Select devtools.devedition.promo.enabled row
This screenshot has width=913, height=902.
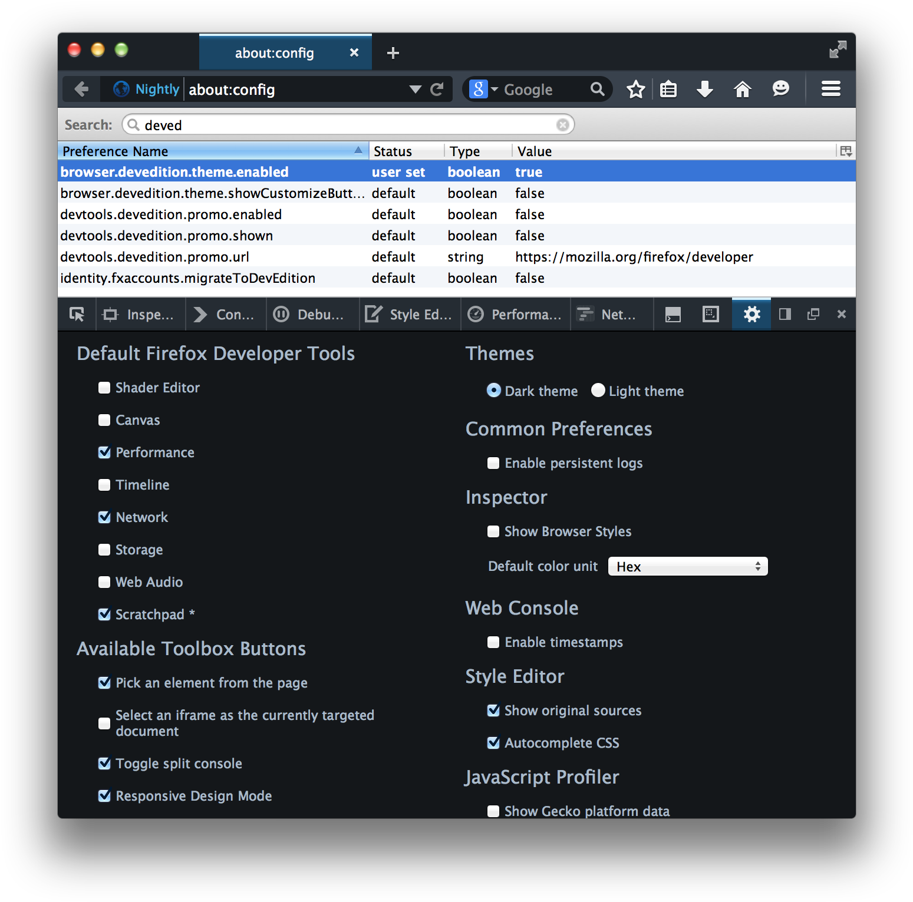coord(457,214)
